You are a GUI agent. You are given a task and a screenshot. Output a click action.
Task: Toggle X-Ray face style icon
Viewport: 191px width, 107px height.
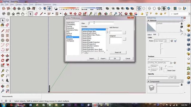(139, 9)
